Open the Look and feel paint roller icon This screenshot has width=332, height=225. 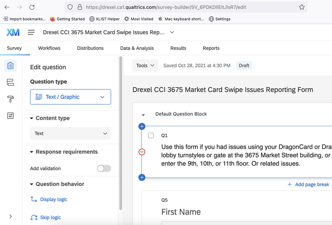(10, 99)
